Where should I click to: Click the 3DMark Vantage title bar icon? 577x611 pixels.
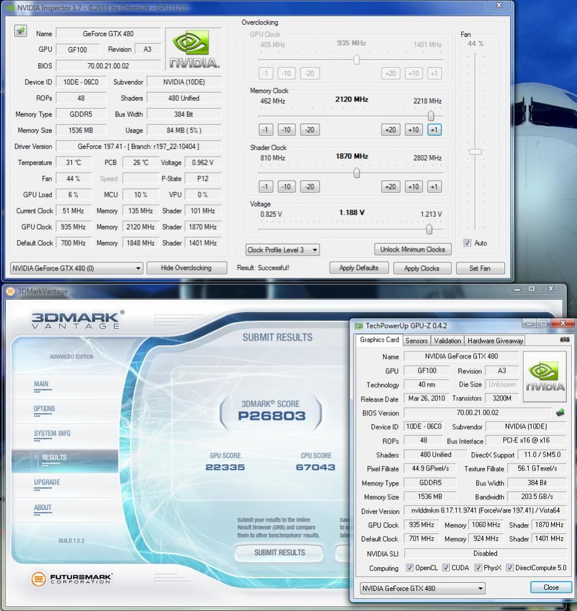(10, 291)
